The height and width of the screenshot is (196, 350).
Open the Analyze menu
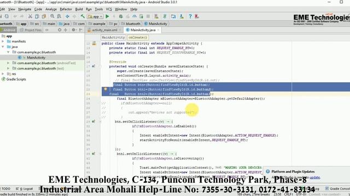click(x=51, y=9)
